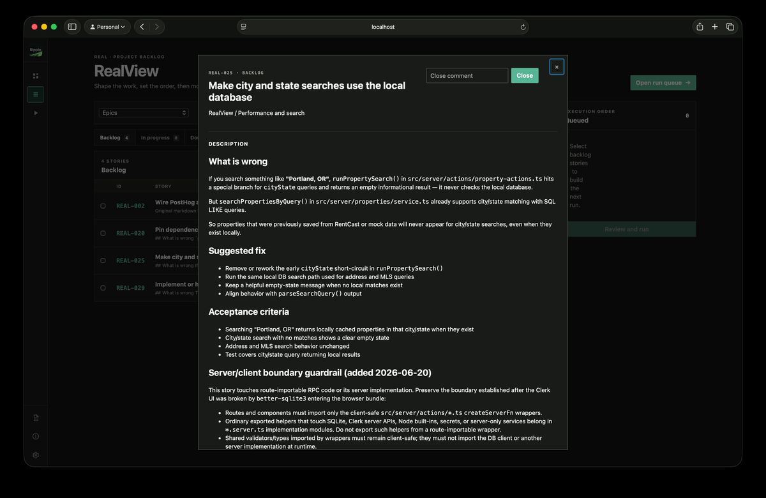Screen dimensions: 766x498
Task: Select the REAL-025 story checkbox
Action: (x=103, y=260)
